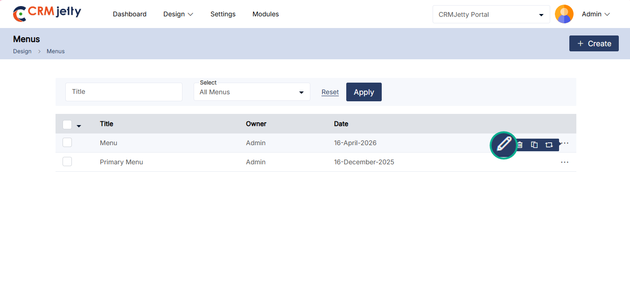Screen dimensions: 630x295
Task: Click the three-dot icon on Menu row
Action: coord(565,143)
